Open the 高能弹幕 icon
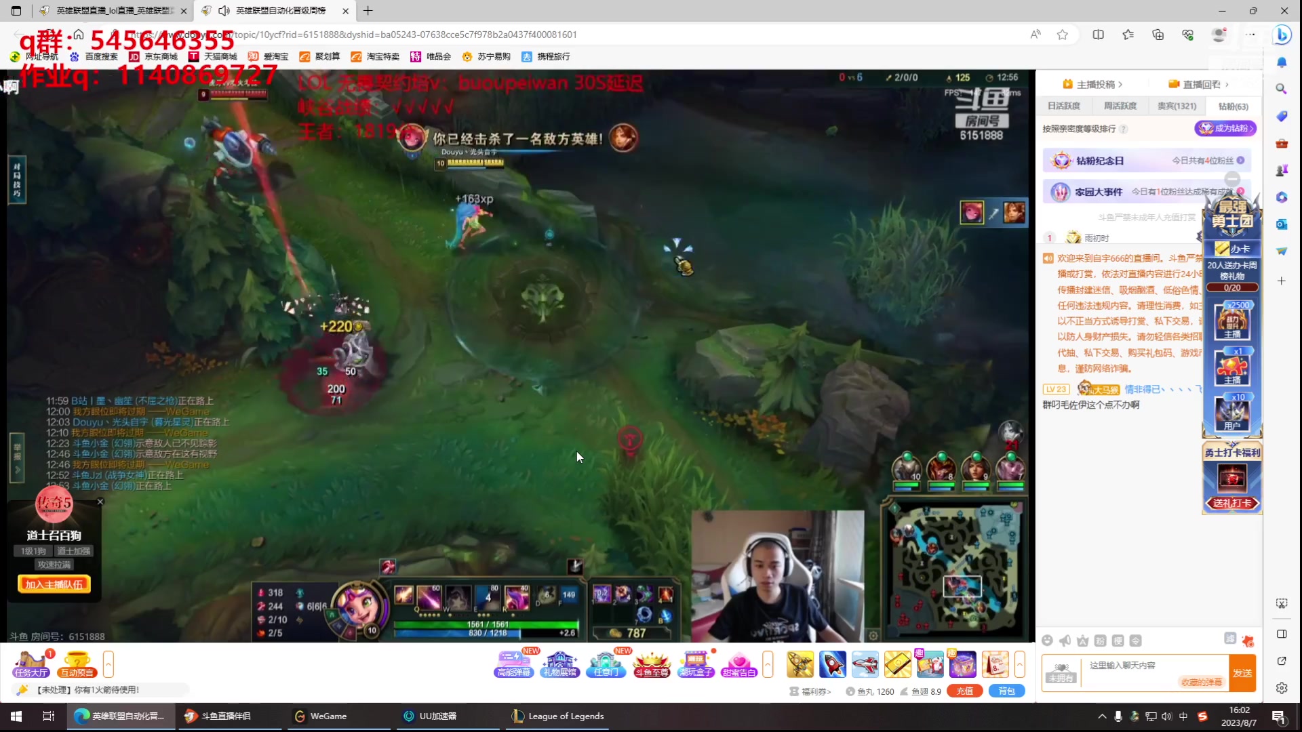Screen dimensions: 1302x732 click(x=514, y=664)
